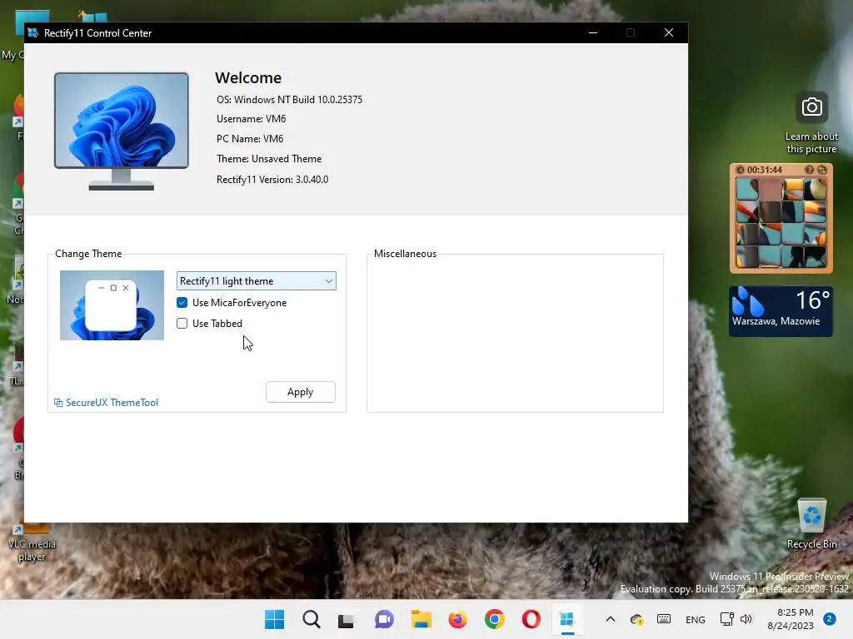Click the Username: VM6 text
Screen dimensions: 853x639
tap(252, 118)
